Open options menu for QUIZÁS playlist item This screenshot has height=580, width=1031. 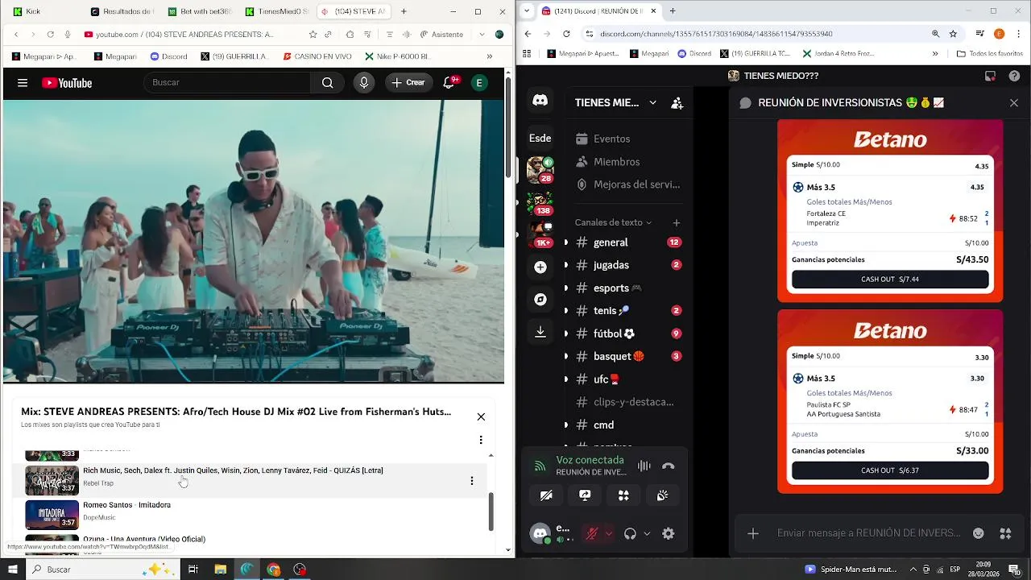click(x=472, y=481)
